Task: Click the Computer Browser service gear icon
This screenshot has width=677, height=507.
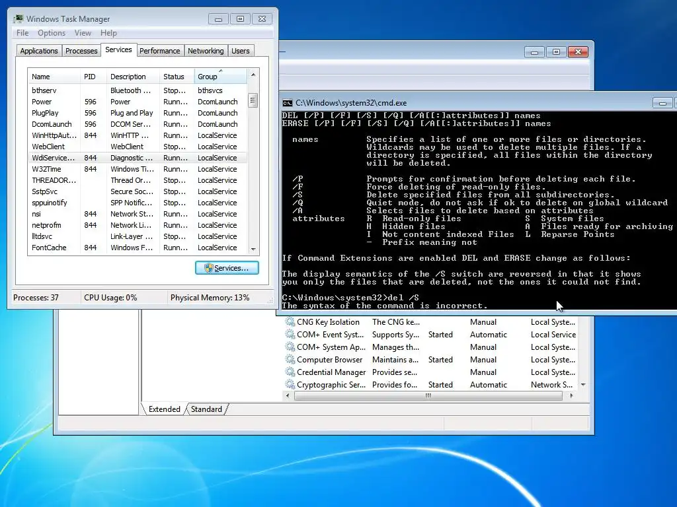Action: 290,360
